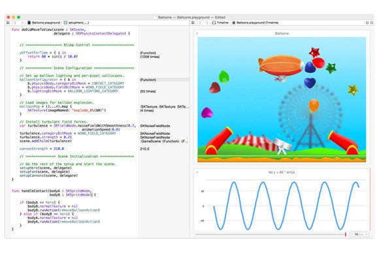Click the 'let y = 80 * sin(x)' graph title
The image size is (379, 253).
(x=282, y=172)
